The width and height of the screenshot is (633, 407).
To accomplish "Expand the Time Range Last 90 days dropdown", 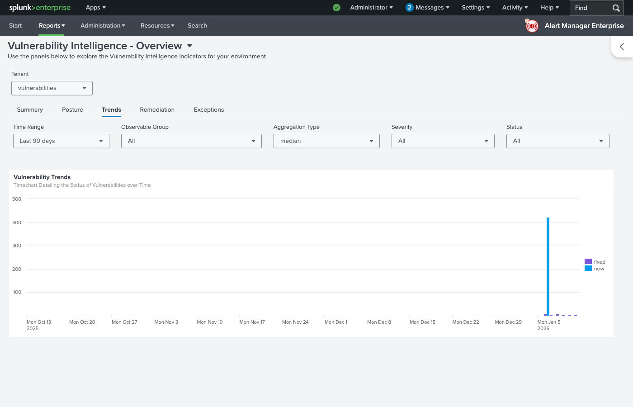I will point(61,141).
